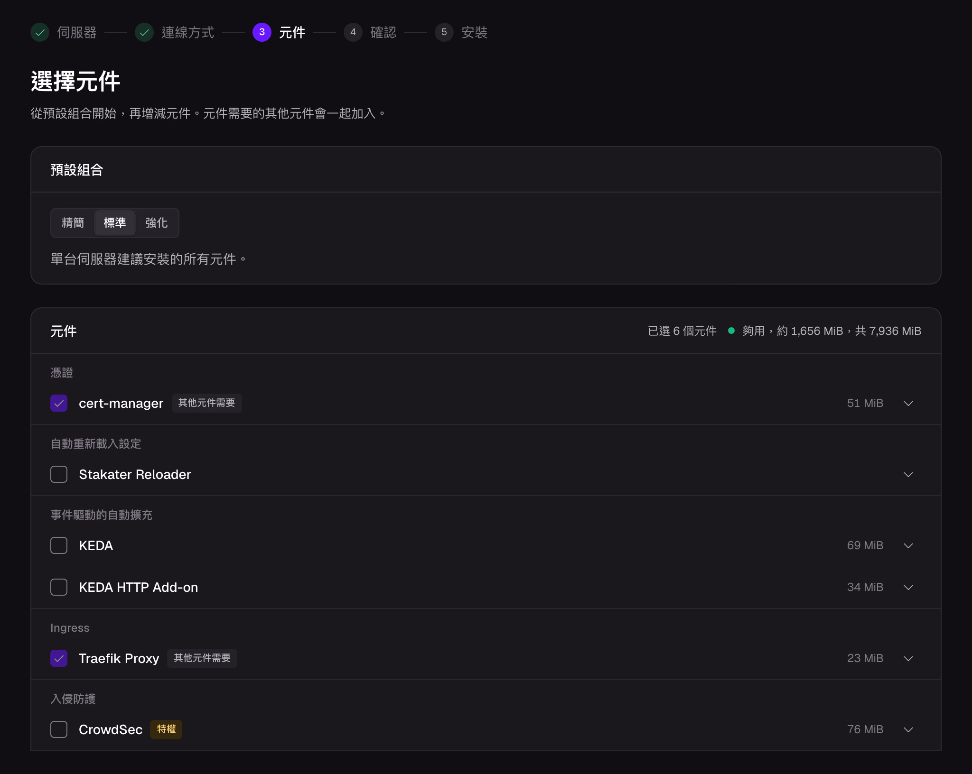Go back to the 伺服器 step label
Screen dimensions: 972x774
tap(77, 32)
